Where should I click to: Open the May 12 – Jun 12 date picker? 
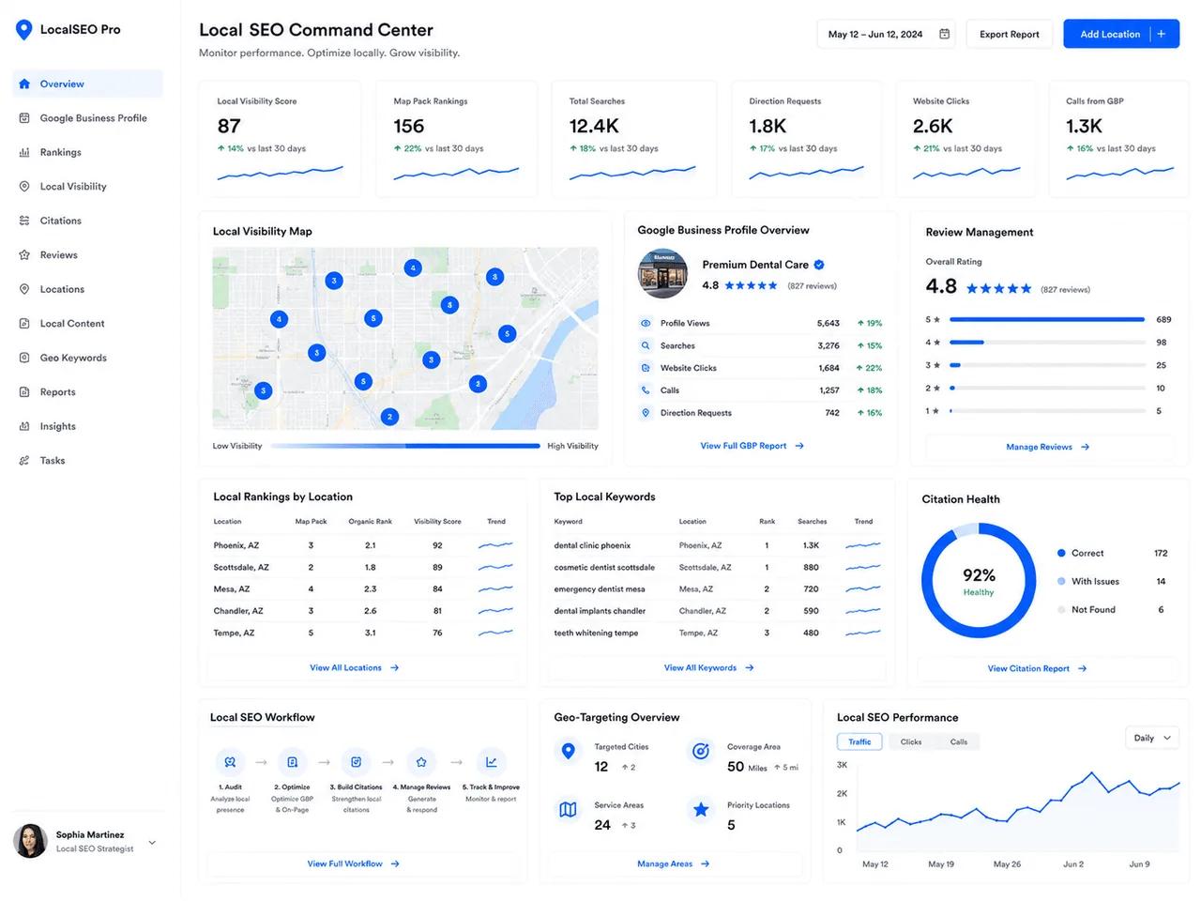pos(887,34)
